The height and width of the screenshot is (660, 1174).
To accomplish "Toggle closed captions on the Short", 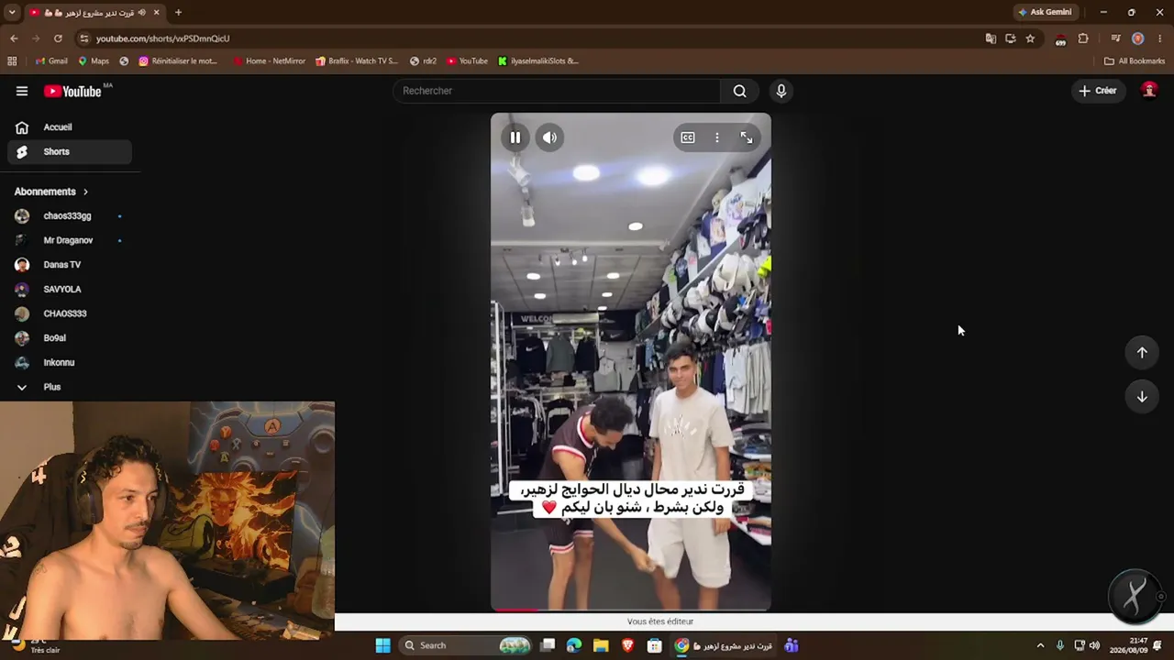I will (x=688, y=137).
